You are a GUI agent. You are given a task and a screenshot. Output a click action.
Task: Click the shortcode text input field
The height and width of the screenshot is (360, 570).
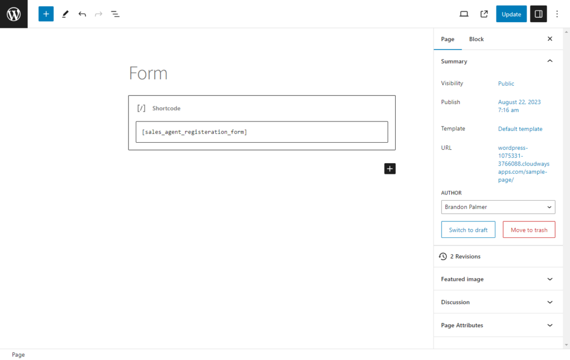tap(262, 132)
